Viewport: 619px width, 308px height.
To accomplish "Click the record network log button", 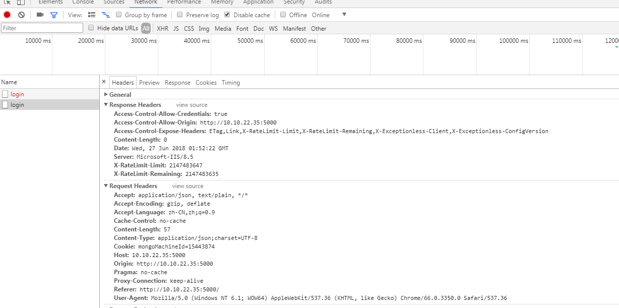I will [x=6, y=15].
